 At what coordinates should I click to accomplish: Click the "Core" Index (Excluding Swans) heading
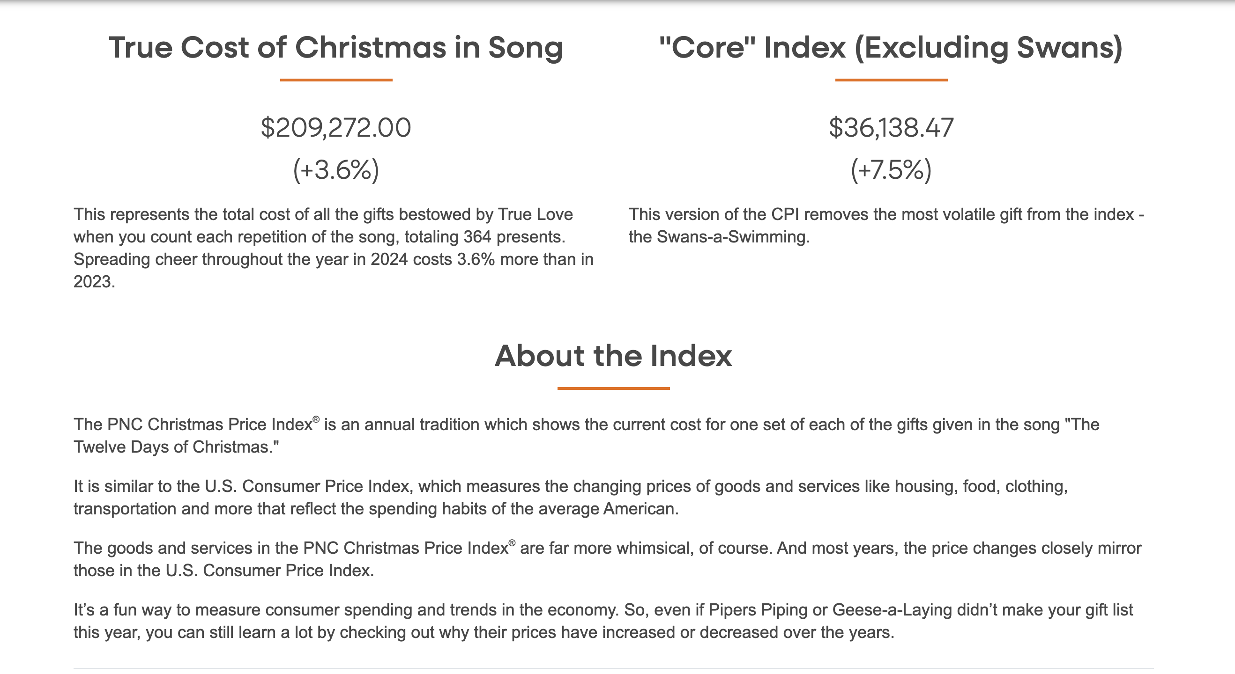coord(891,48)
